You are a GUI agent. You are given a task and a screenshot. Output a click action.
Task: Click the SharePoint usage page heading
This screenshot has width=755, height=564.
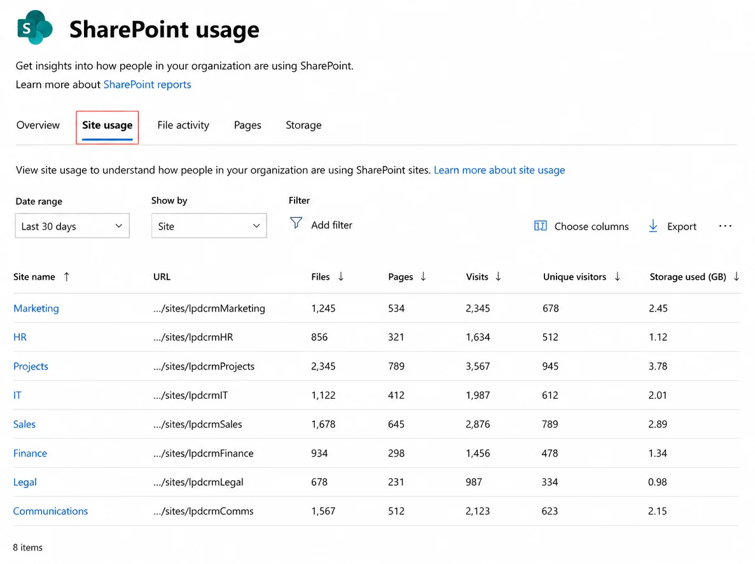pyautogui.click(x=164, y=29)
